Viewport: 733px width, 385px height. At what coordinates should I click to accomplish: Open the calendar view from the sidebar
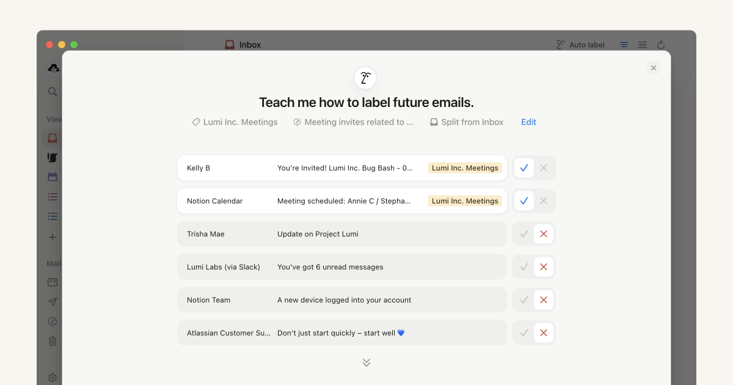53,177
